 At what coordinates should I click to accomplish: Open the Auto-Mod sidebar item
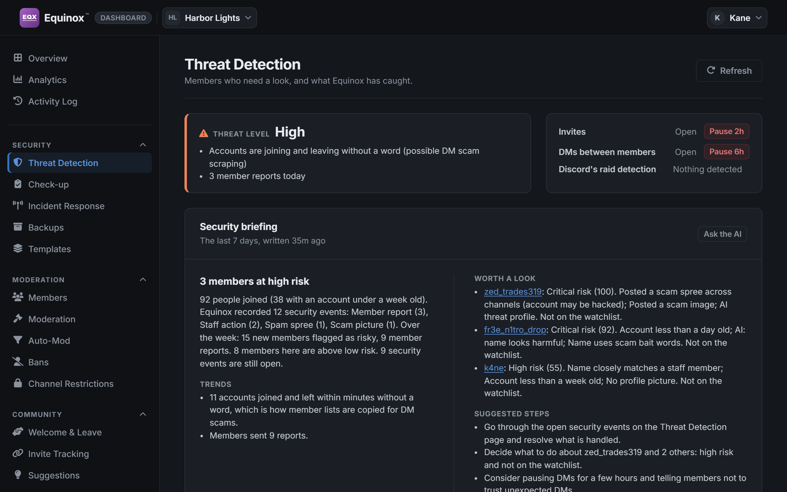[x=80, y=340]
